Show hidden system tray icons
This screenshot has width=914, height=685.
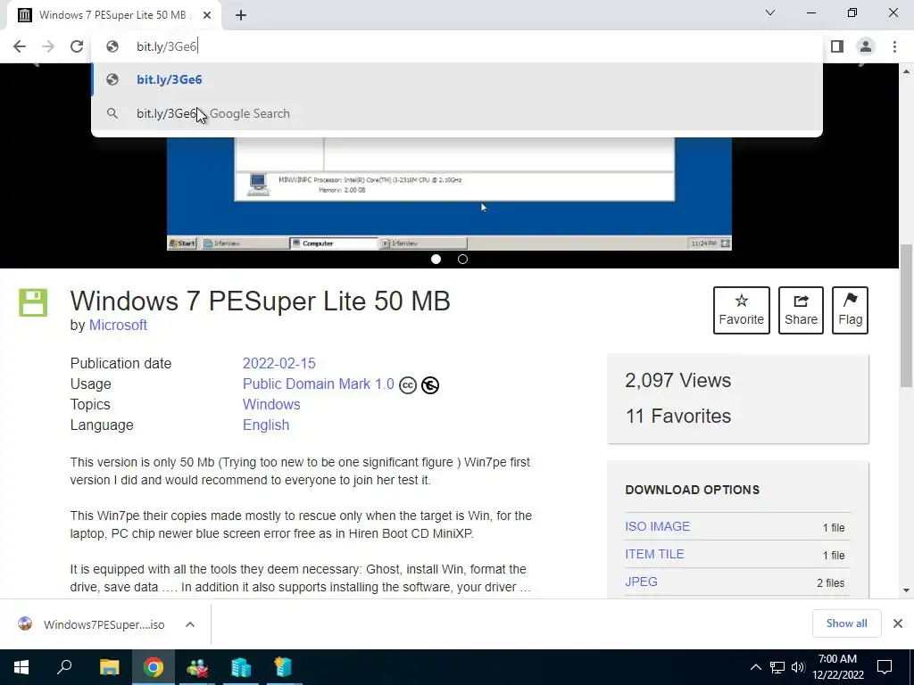click(755, 667)
